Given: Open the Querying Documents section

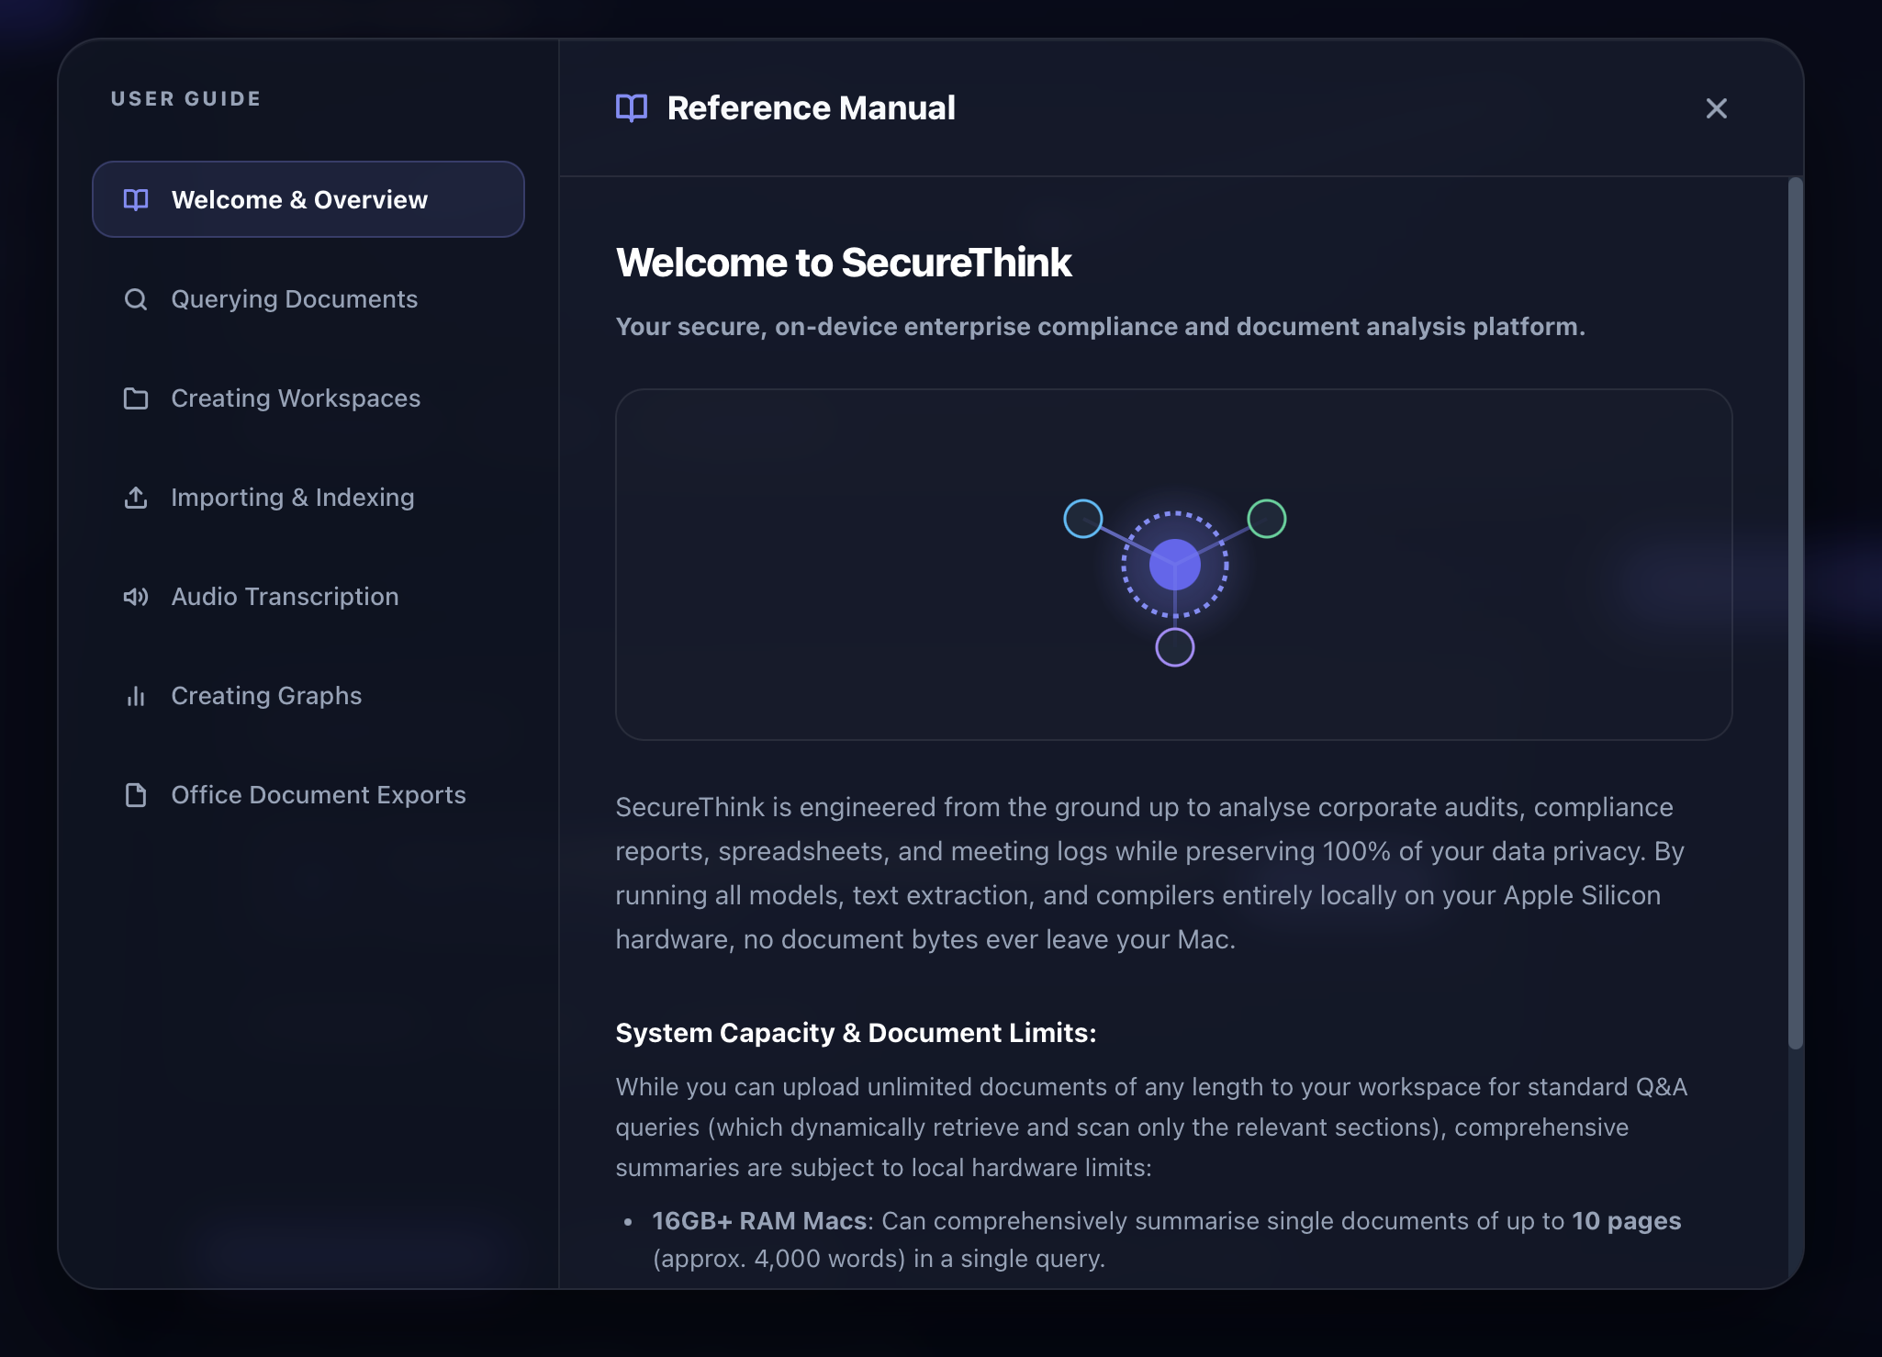Looking at the screenshot, I should pyautogui.click(x=308, y=298).
